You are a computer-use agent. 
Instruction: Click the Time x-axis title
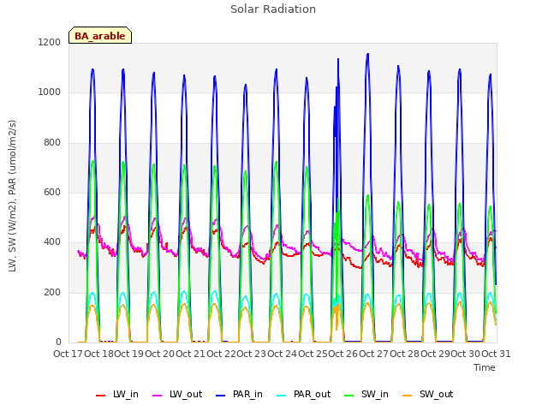(x=485, y=367)
